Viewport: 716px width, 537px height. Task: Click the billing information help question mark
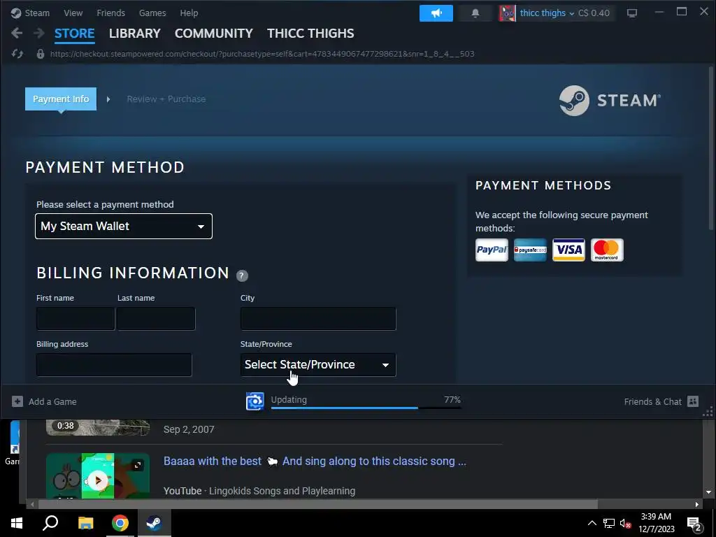[x=242, y=275]
